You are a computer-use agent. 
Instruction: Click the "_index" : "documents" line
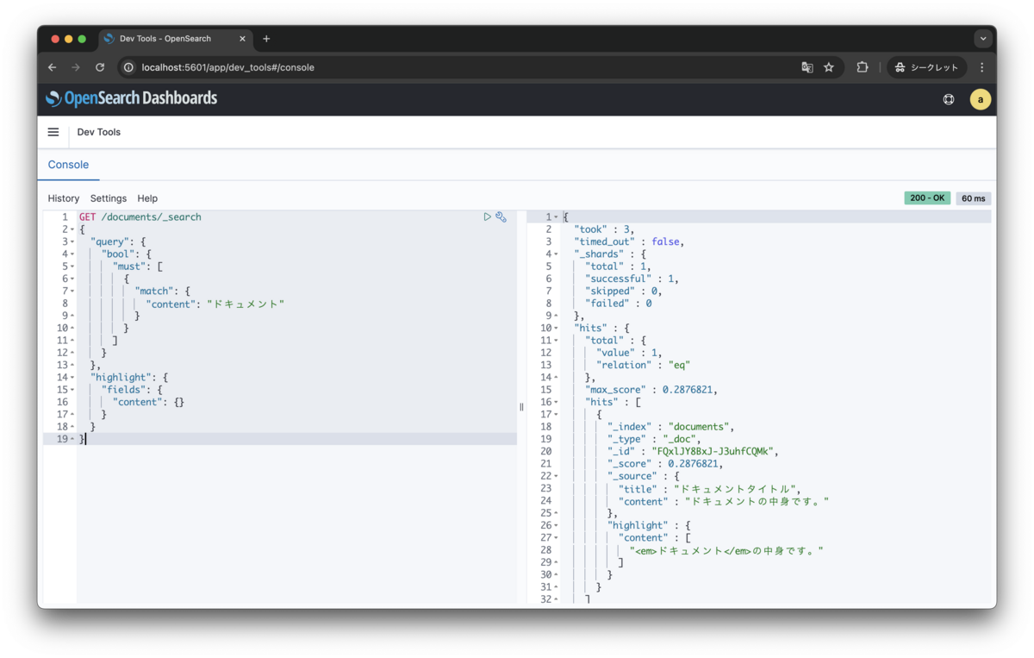(672, 427)
